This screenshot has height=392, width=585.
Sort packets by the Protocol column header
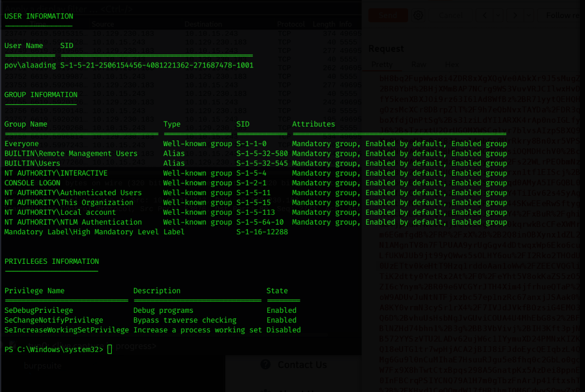[291, 24]
